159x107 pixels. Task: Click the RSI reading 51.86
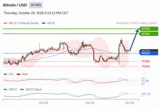click(x=145, y=81)
